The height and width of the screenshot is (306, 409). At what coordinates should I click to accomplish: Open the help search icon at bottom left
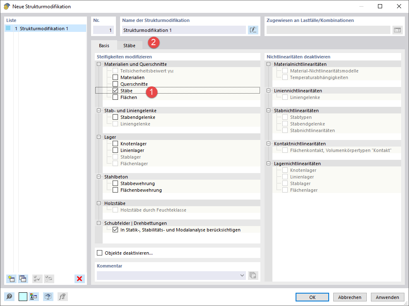coord(9,296)
